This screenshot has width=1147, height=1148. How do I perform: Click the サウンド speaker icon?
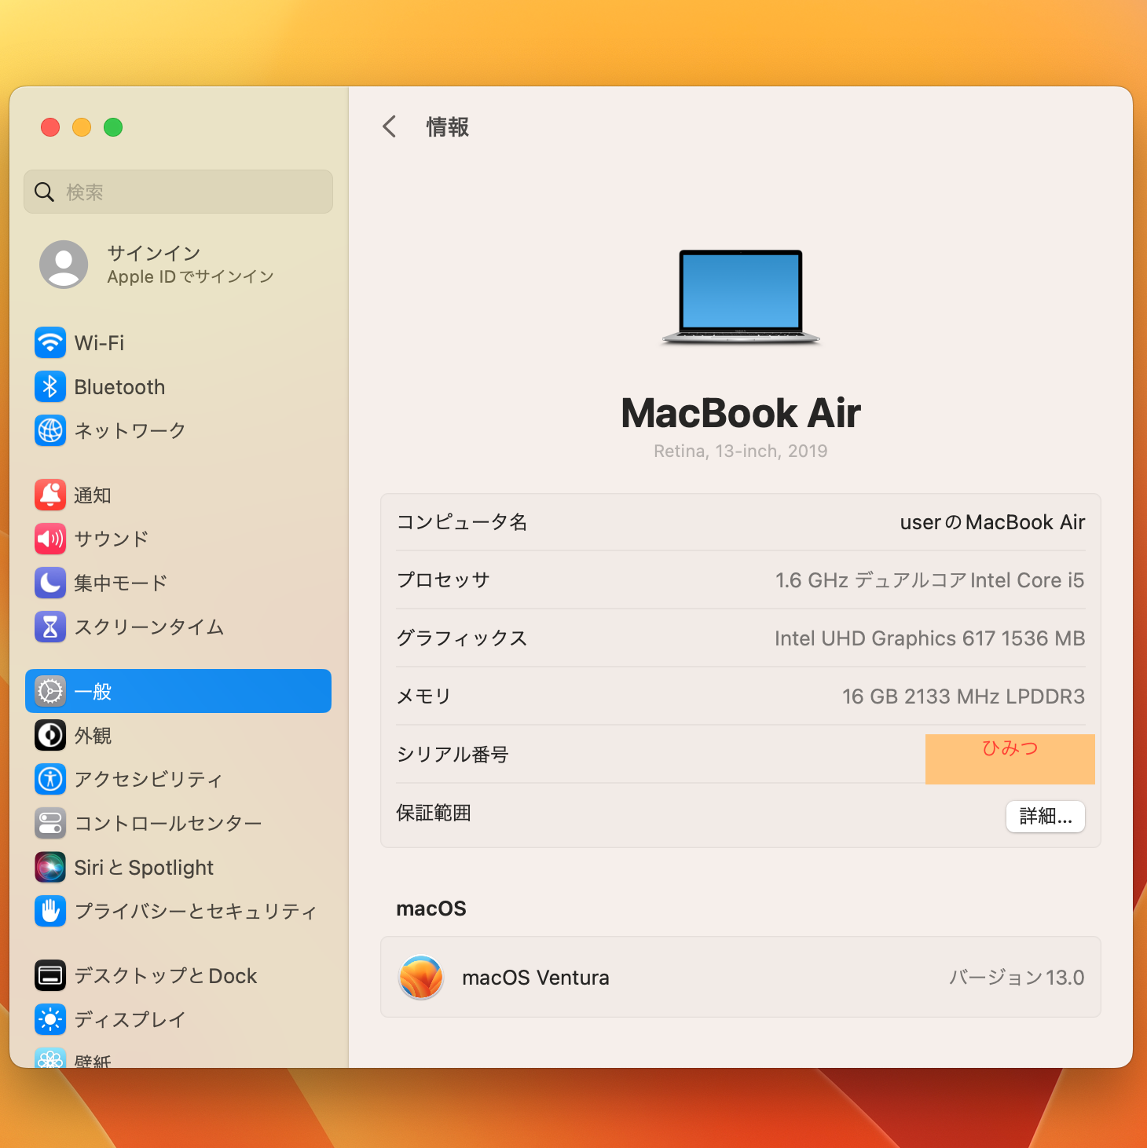pos(50,539)
